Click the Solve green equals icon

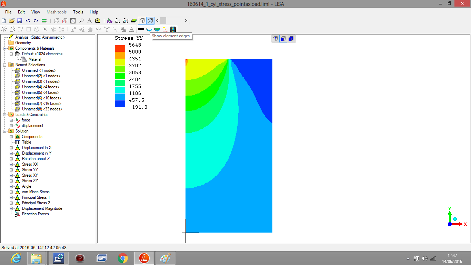click(x=44, y=21)
